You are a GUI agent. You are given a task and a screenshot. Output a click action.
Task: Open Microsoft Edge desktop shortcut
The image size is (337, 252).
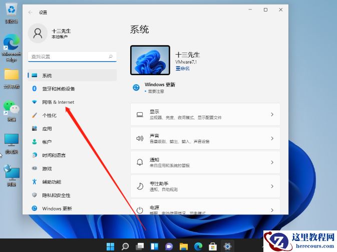pos(12,48)
